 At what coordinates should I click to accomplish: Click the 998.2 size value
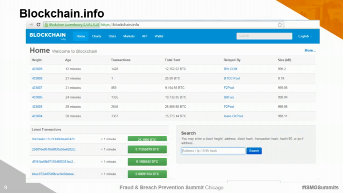(282, 69)
